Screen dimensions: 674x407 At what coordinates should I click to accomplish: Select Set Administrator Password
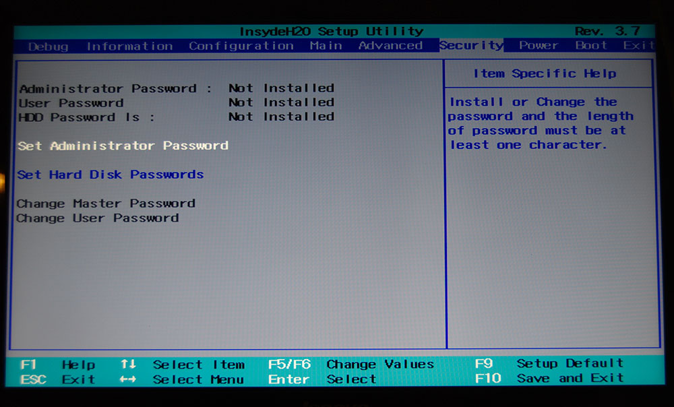[x=123, y=146]
